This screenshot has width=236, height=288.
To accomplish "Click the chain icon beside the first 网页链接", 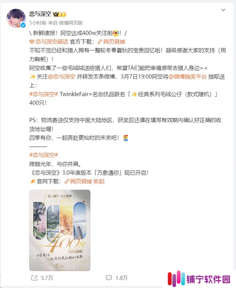I will coord(100,42).
